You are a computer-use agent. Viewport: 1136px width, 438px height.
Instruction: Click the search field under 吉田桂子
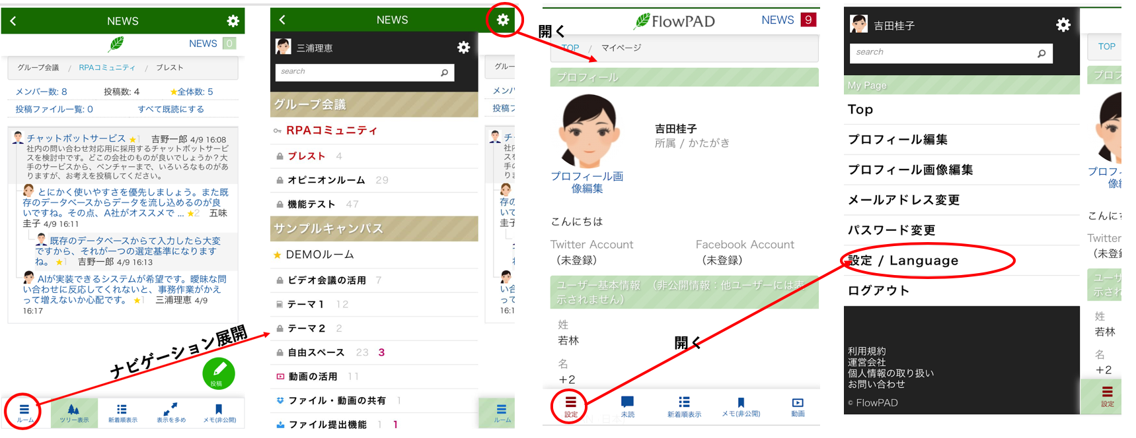click(945, 53)
